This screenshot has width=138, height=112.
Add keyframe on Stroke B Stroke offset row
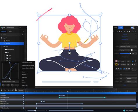pos(23,97)
